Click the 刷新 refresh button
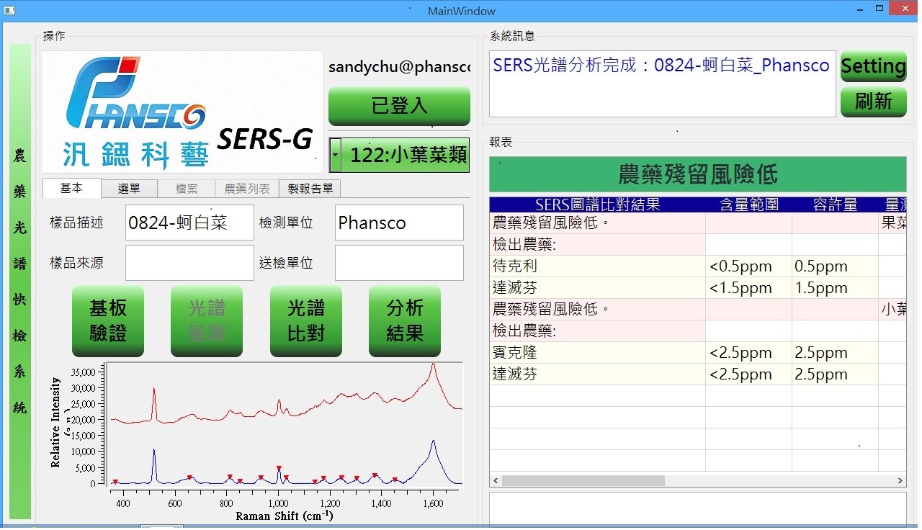Screen dimensions: 922x530 [x=873, y=102]
